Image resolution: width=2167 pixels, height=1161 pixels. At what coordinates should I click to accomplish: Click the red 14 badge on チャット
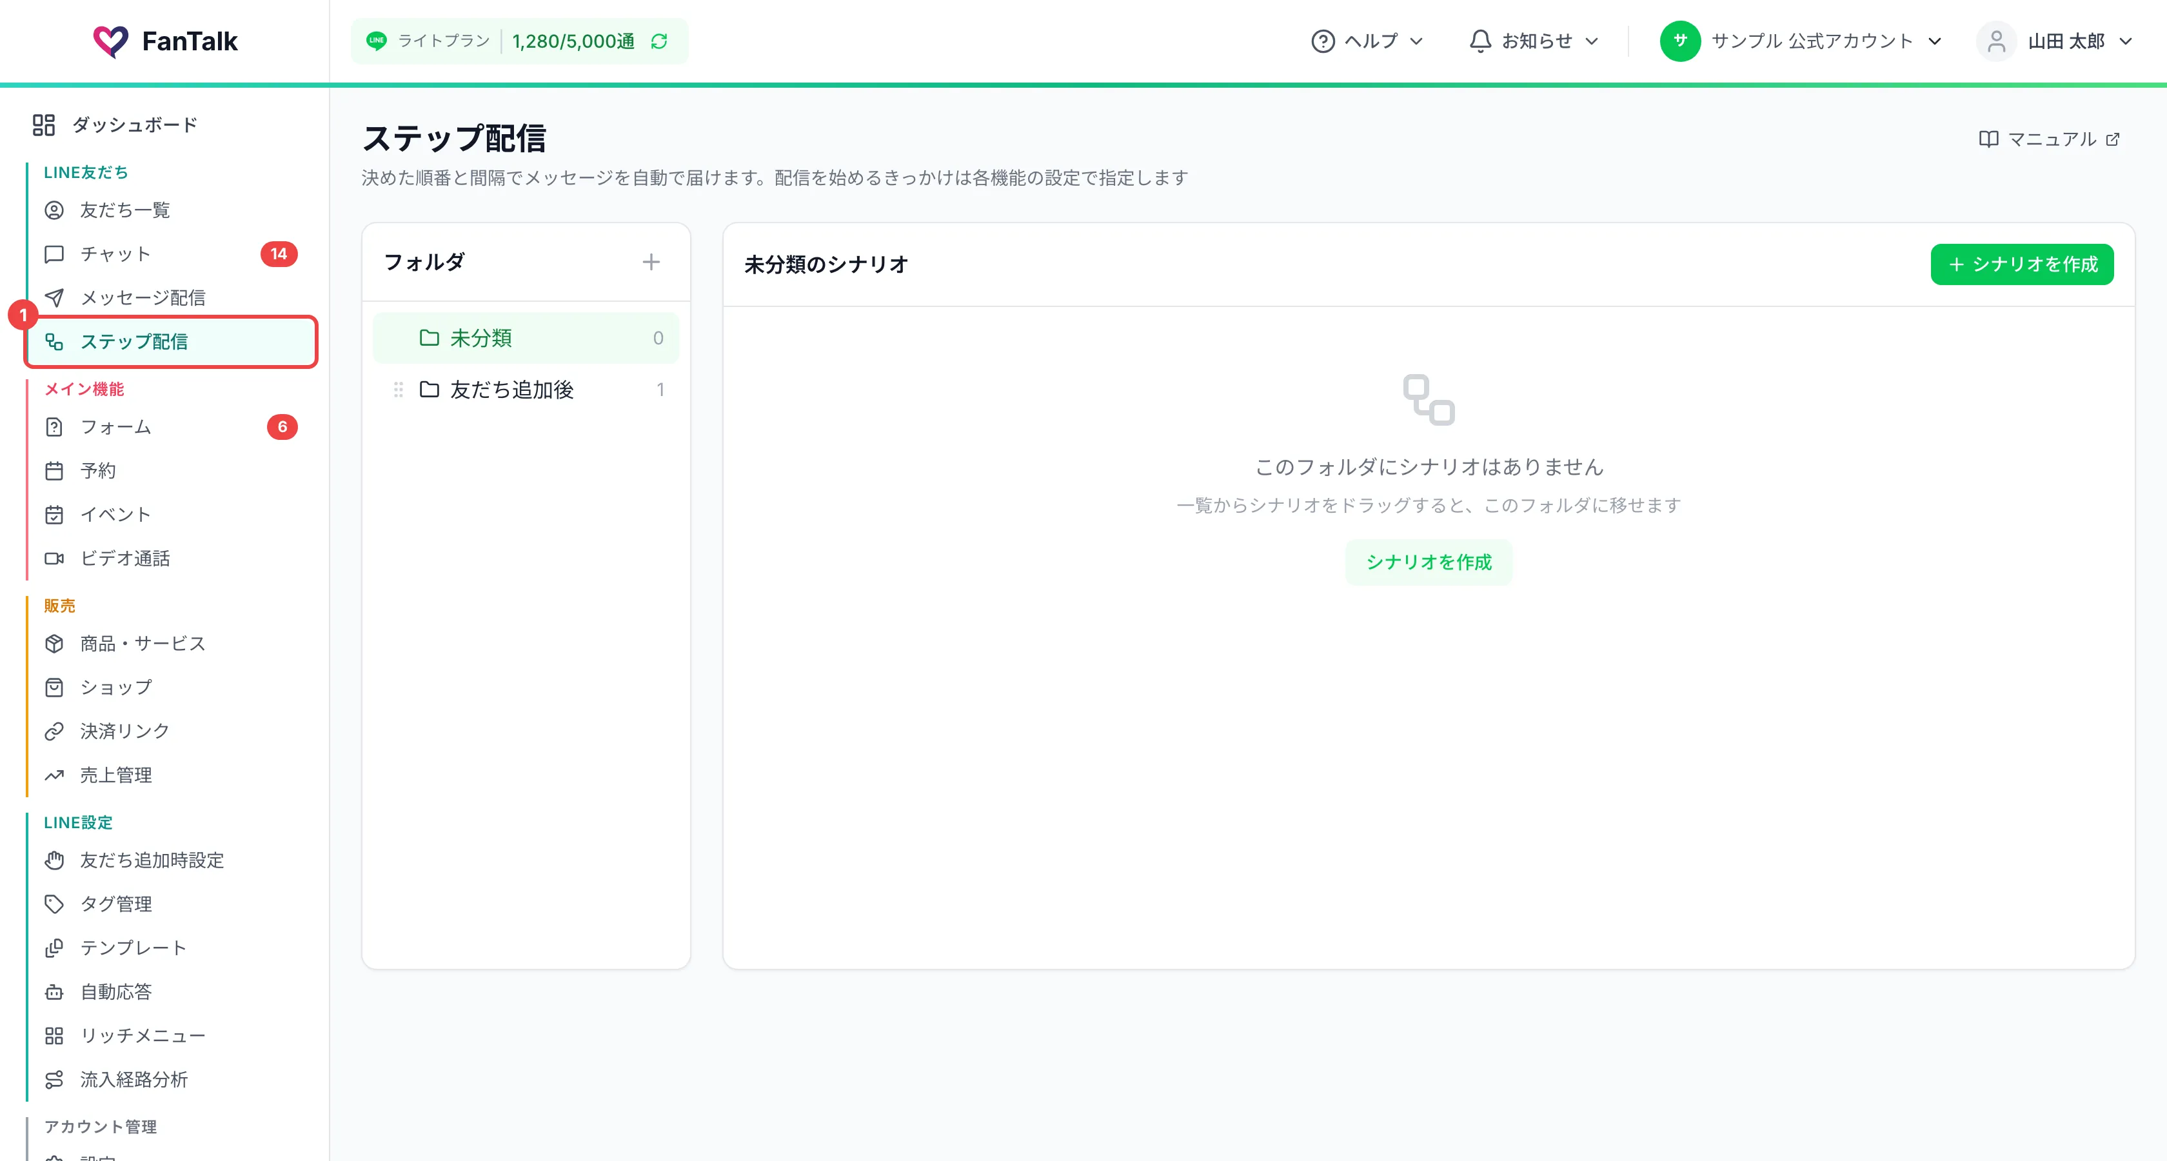(x=279, y=254)
